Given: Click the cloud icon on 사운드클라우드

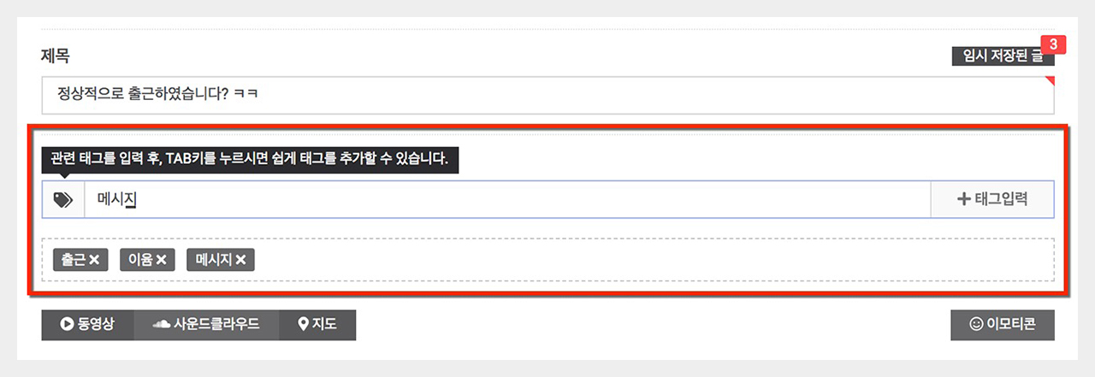Looking at the screenshot, I should [x=161, y=325].
